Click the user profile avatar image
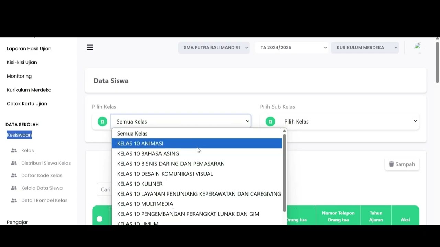Viewport: 440px width, 247px height. 418,46
